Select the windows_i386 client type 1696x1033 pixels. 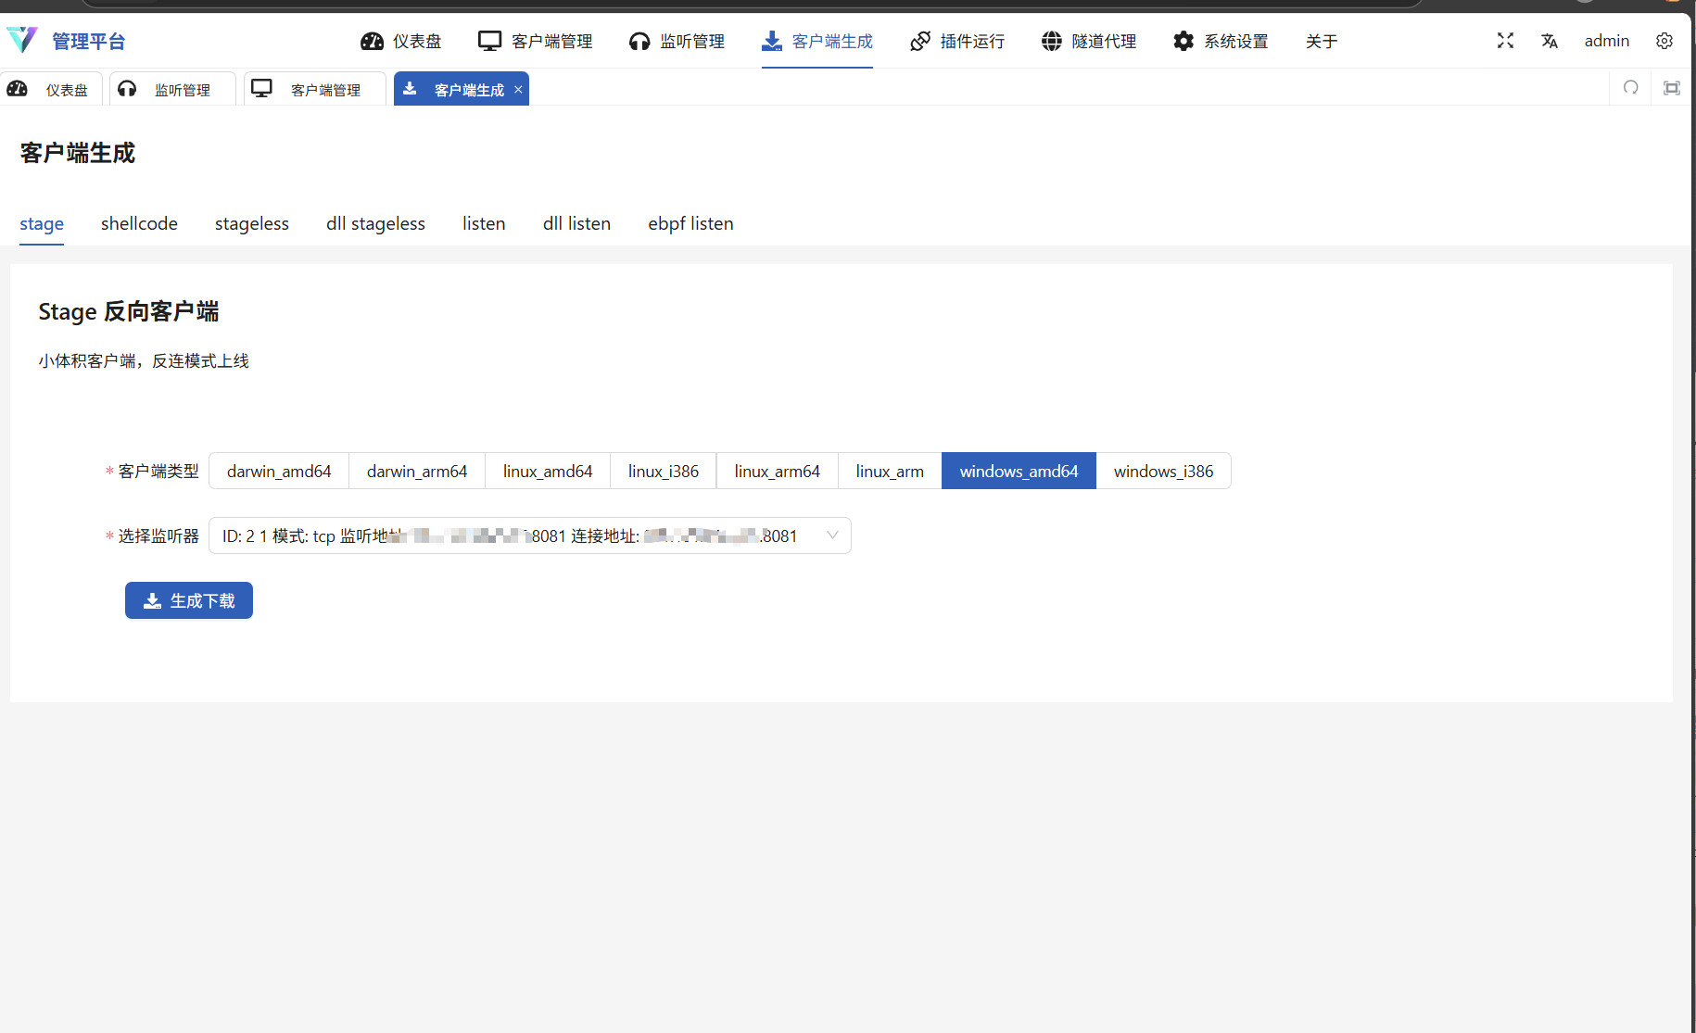(1163, 471)
